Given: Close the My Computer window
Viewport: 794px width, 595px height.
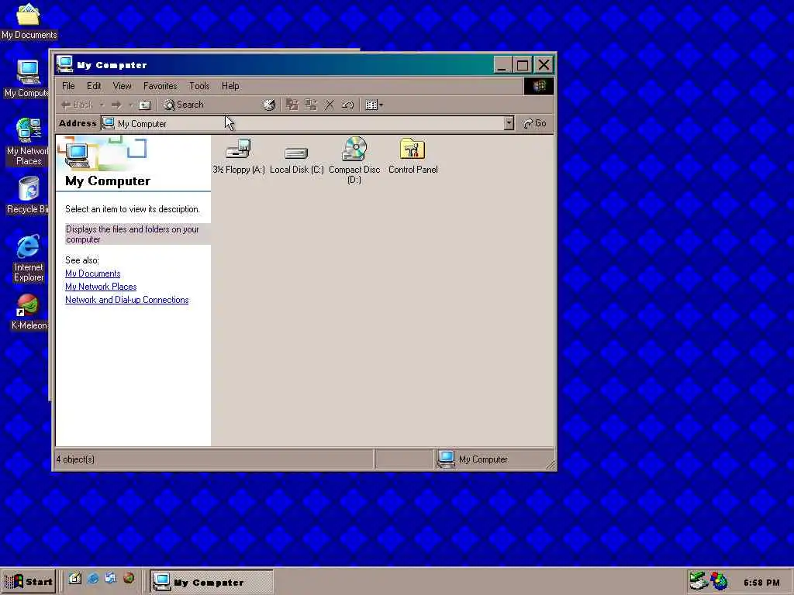Looking at the screenshot, I should pos(544,65).
